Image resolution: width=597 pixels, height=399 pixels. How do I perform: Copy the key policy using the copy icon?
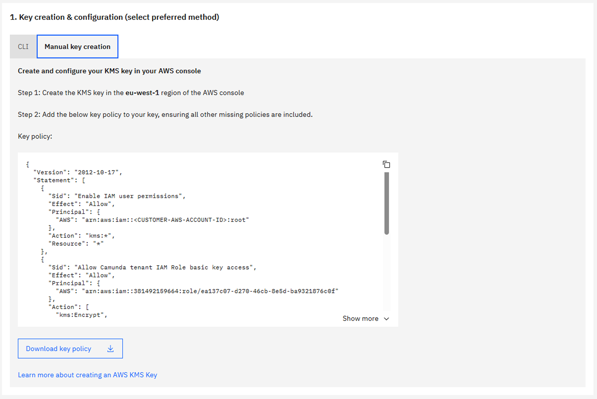click(x=386, y=164)
